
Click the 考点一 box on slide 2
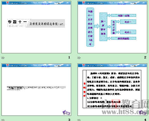128,22
